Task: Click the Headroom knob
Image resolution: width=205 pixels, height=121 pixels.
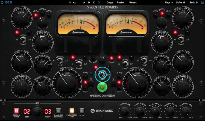Action: point(125,111)
